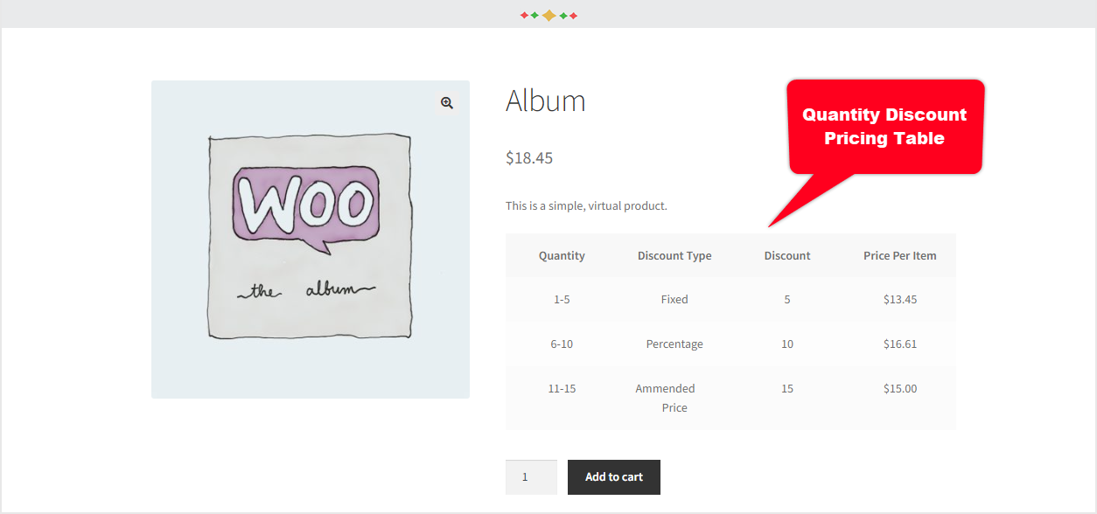Click the Discount Type column header
This screenshot has width=1097, height=514.
[674, 256]
